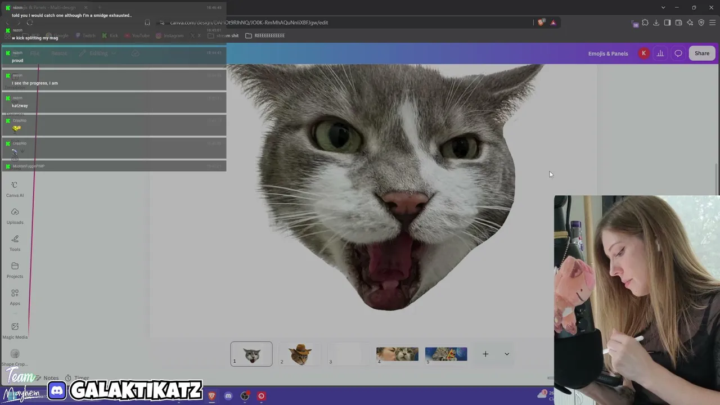Viewport: 720px width, 405px height.
Task: Expand the add page dropdown arrow
Action: pos(507,354)
